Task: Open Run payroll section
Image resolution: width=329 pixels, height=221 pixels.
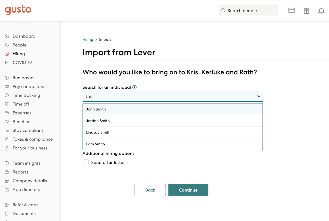Action: pyautogui.click(x=24, y=78)
